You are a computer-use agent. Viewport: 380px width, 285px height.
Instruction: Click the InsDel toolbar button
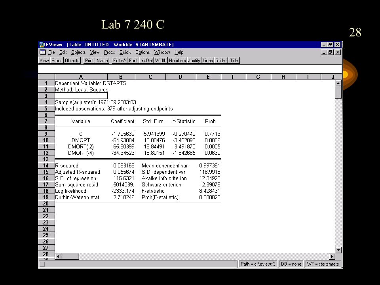point(146,60)
